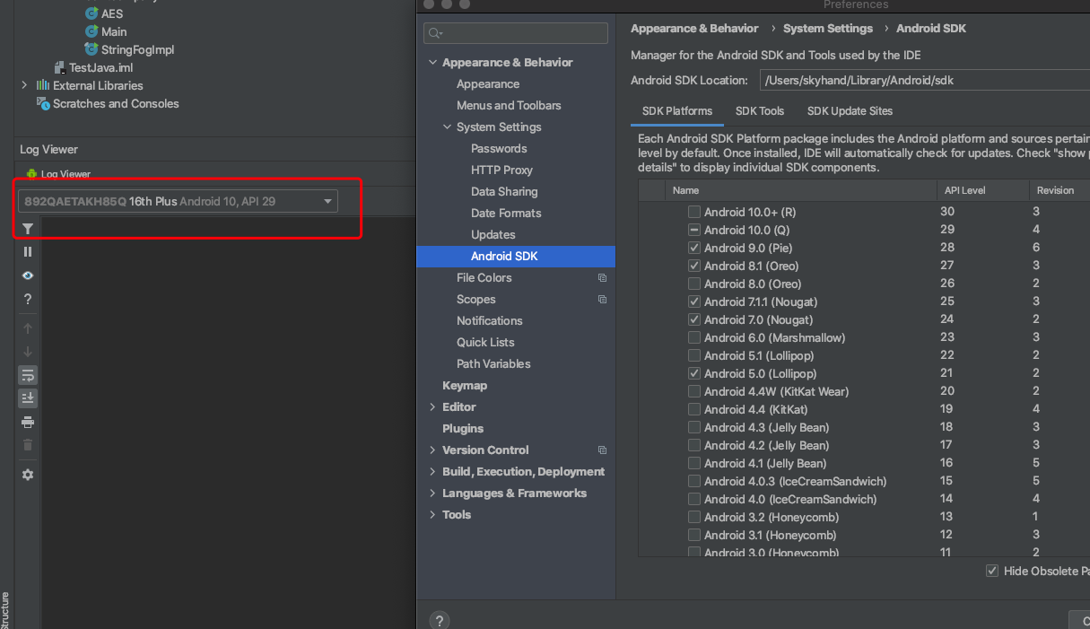Expand the Editor section
The image size is (1090, 629).
[432, 407]
